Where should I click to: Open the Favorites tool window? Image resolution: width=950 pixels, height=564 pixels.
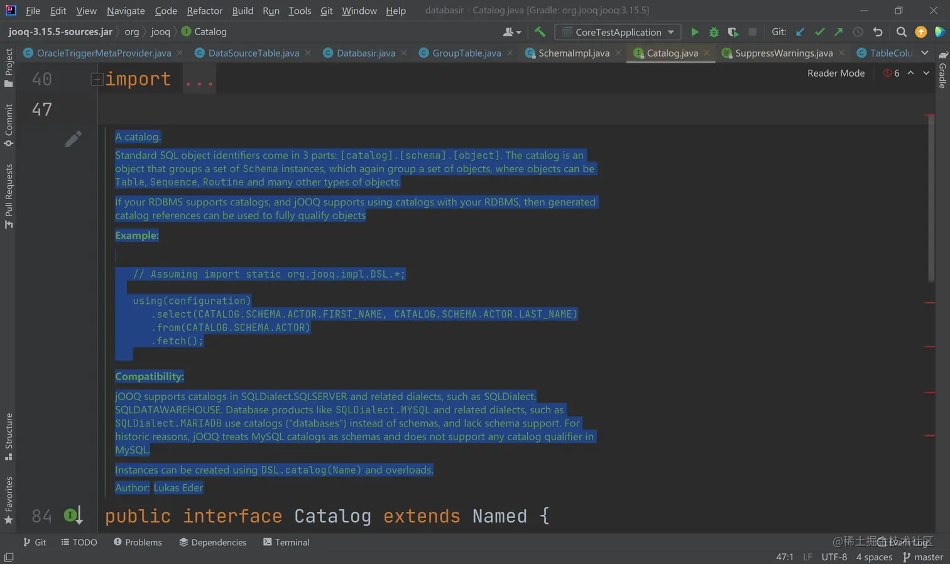point(9,501)
